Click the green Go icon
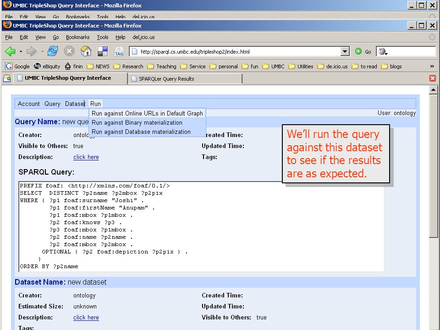Viewport: 440px width, 330px height. point(358,51)
